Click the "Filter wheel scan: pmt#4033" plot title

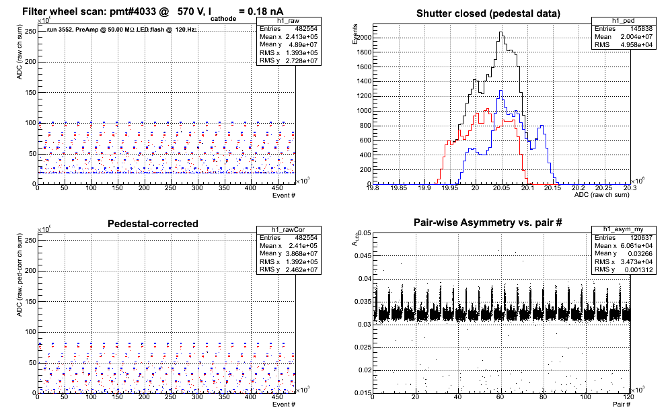[x=153, y=12]
